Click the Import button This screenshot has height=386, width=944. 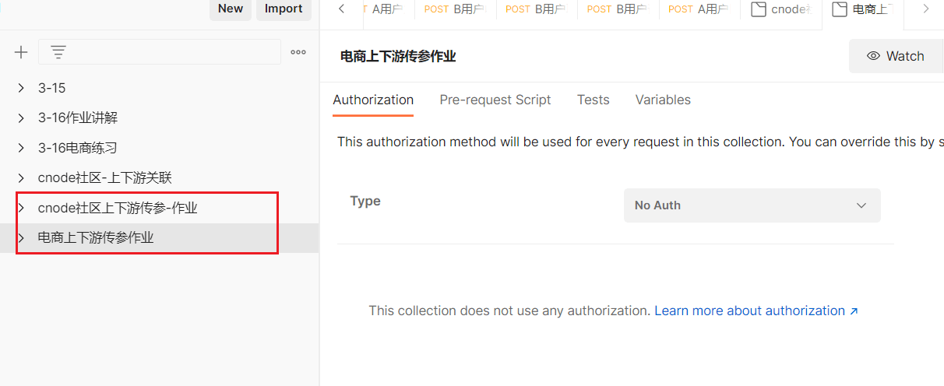point(284,9)
